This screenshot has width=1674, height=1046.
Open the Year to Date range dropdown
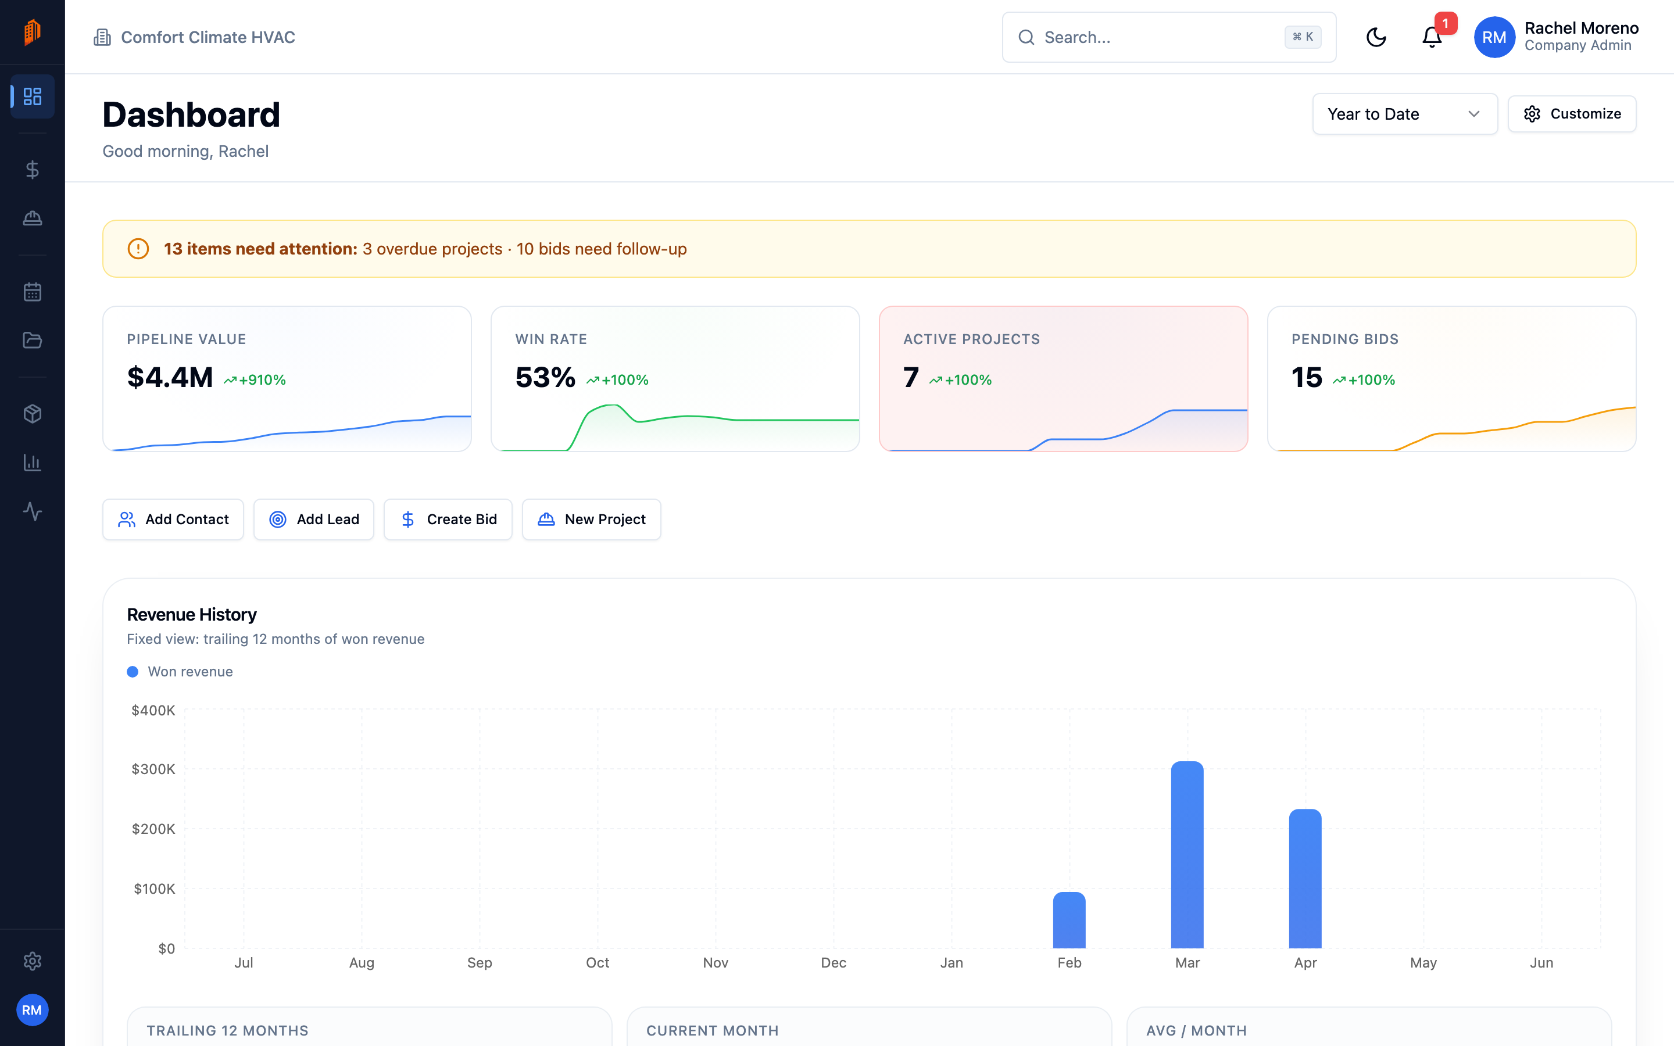1405,114
